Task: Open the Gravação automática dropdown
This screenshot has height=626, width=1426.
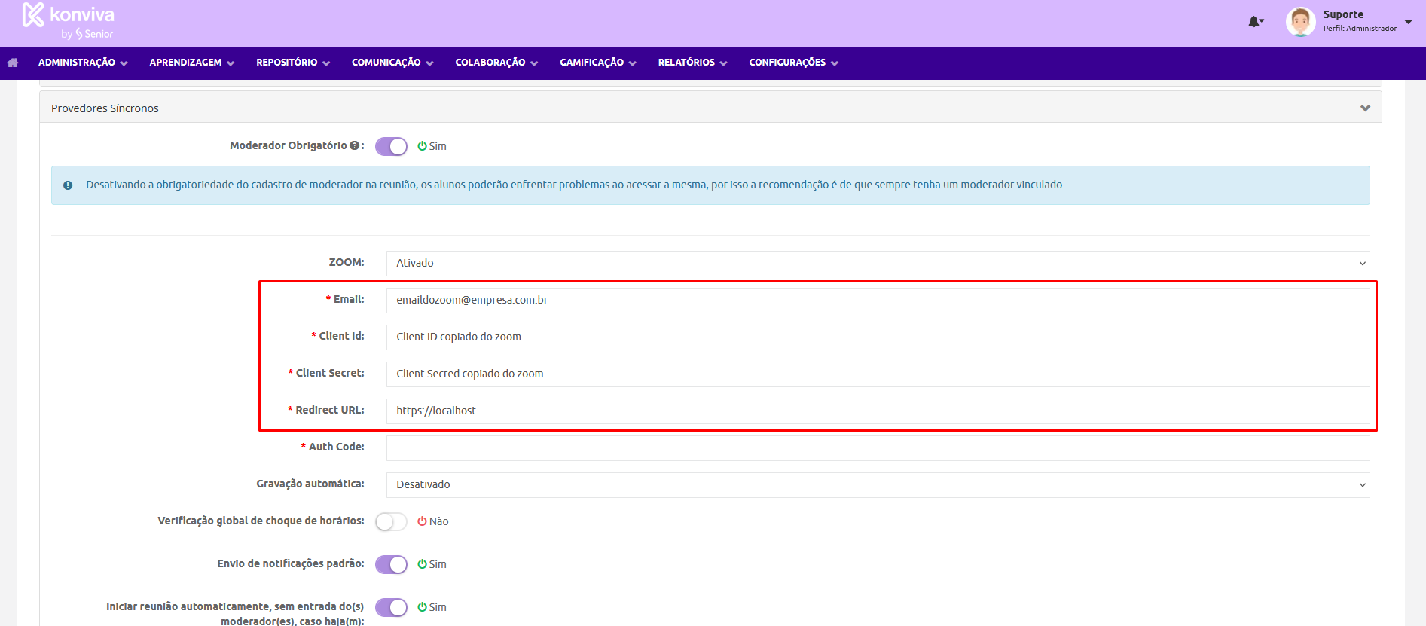Action: [878, 484]
